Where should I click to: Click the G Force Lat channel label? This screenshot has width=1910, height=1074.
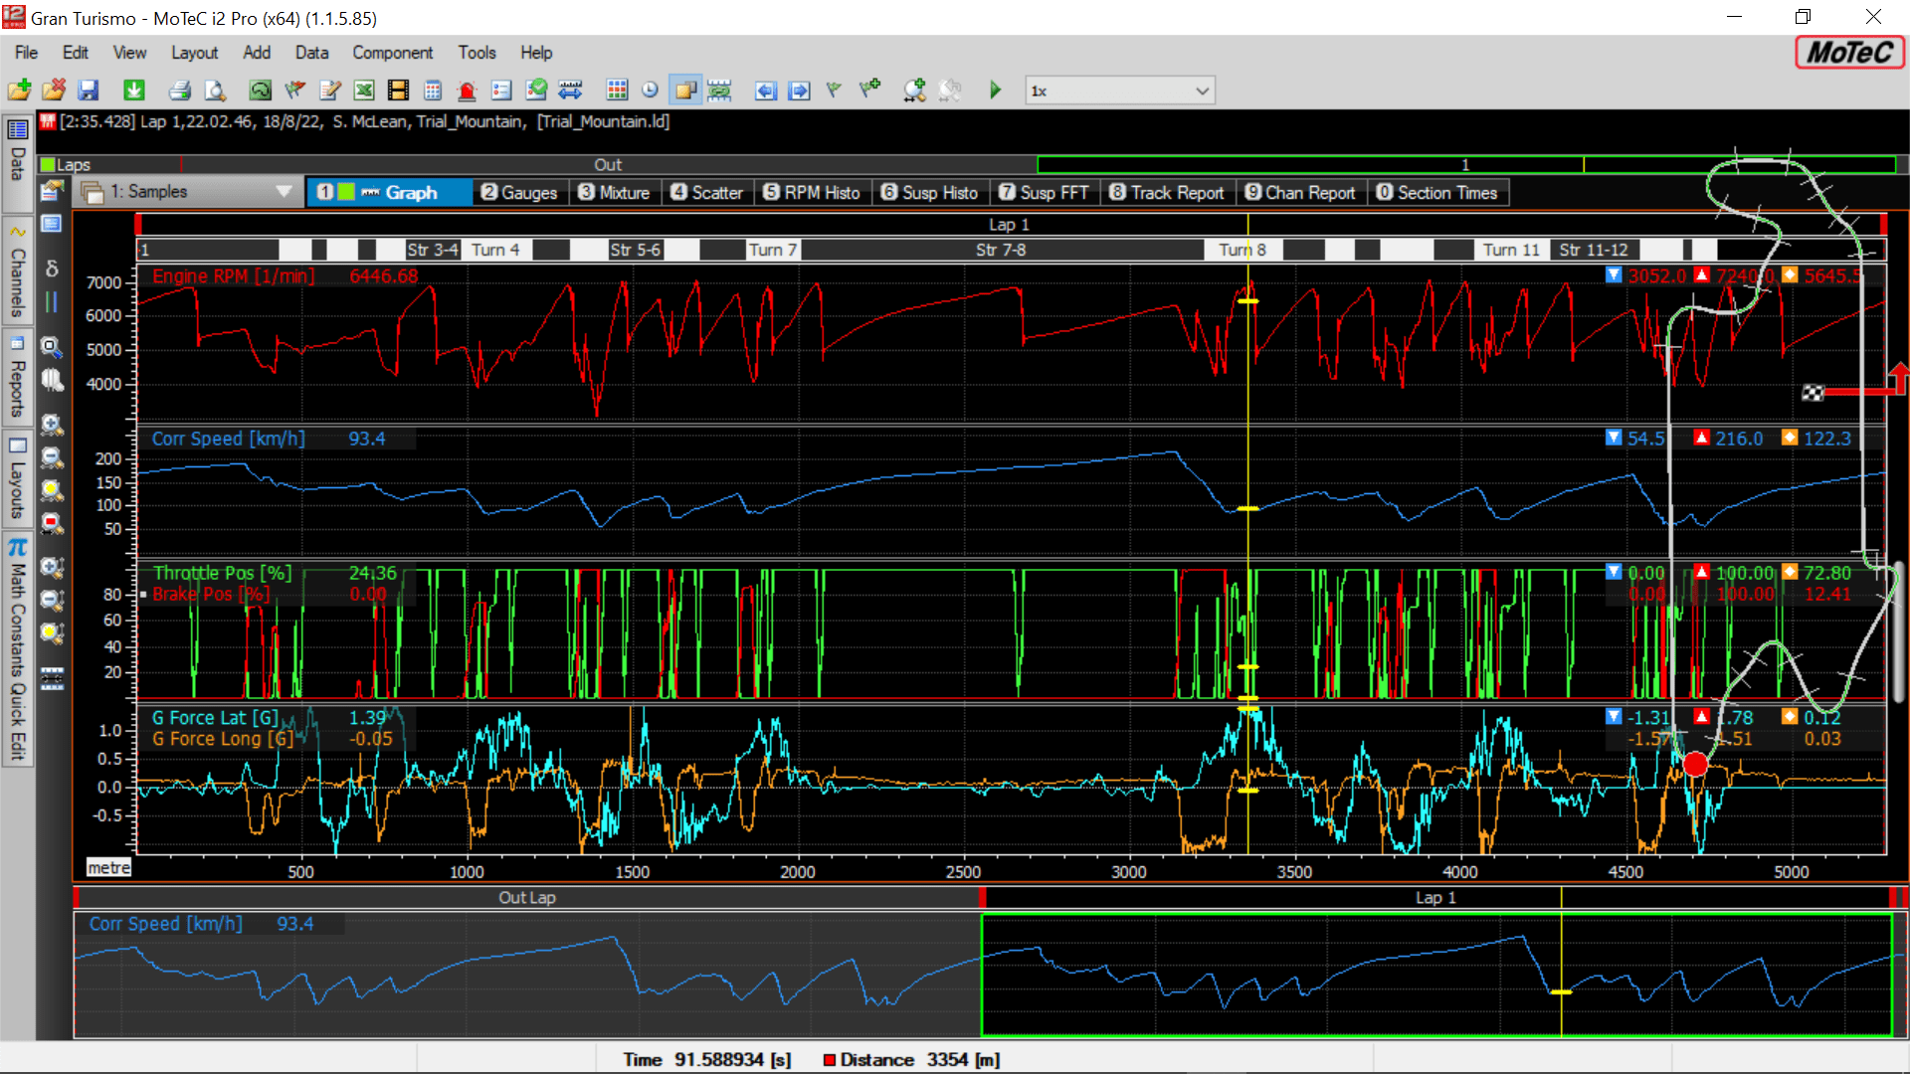[215, 717]
